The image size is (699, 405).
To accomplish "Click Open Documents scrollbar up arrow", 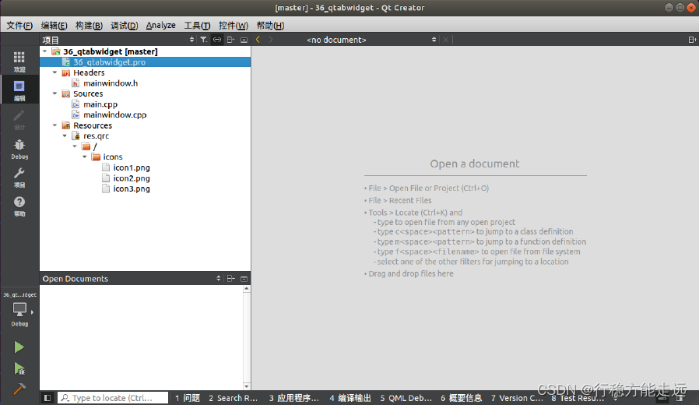I will tap(247, 289).
